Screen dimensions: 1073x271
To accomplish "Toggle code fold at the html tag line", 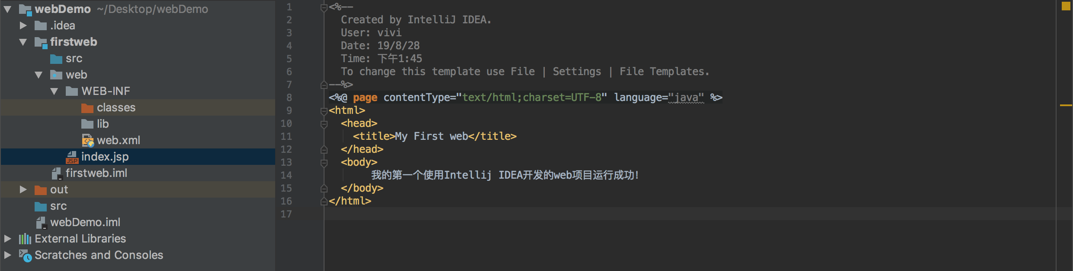I will [324, 111].
